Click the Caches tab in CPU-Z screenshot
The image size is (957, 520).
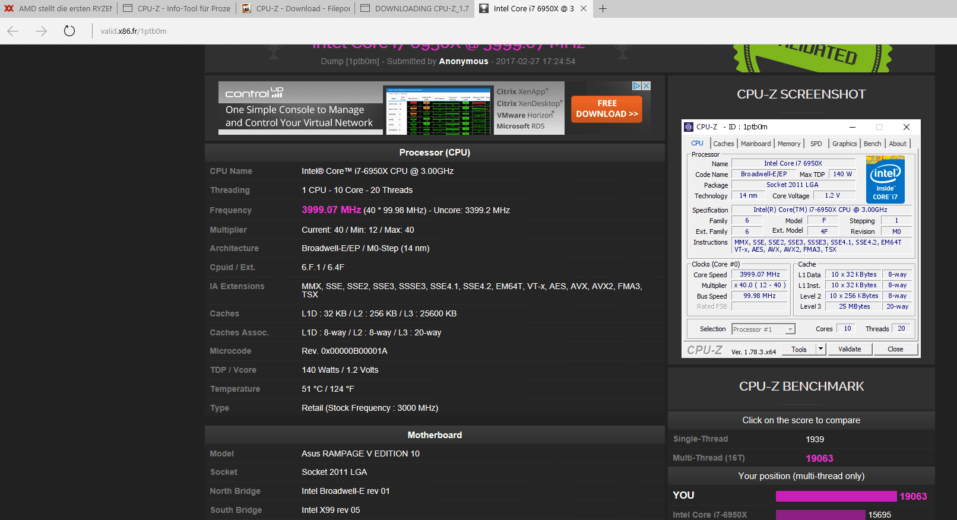[724, 144]
